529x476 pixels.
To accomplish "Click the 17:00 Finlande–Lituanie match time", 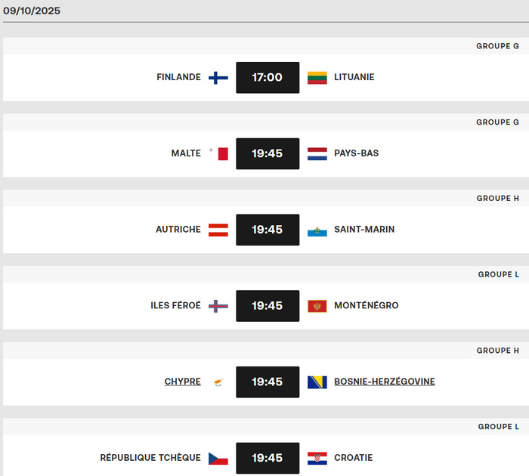I will coord(268,78).
